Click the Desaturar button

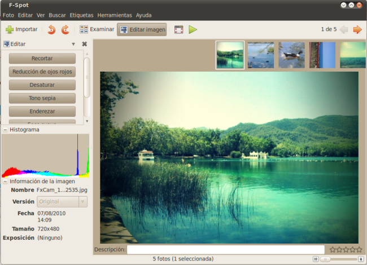tap(42, 85)
